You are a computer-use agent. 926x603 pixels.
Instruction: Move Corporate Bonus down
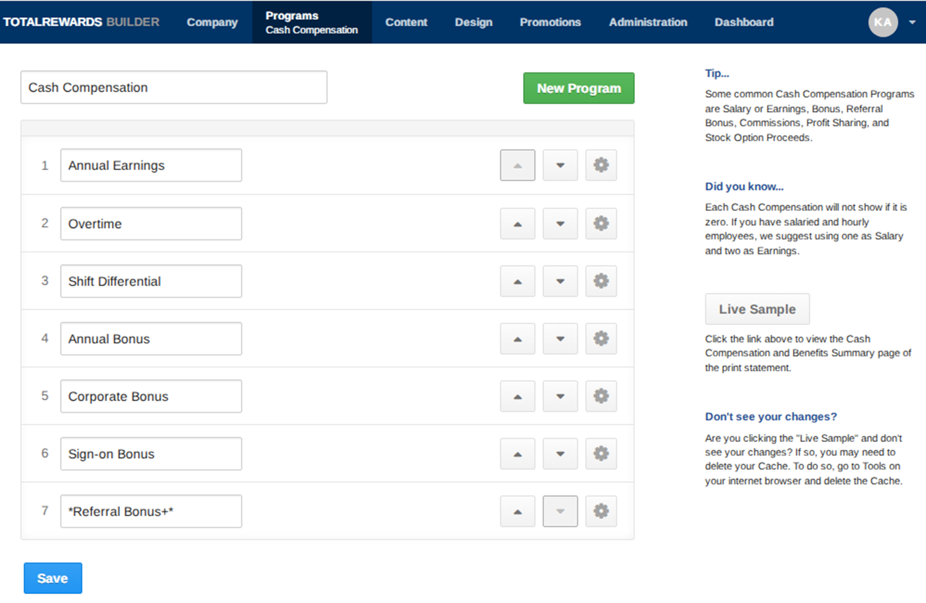(x=560, y=396)
